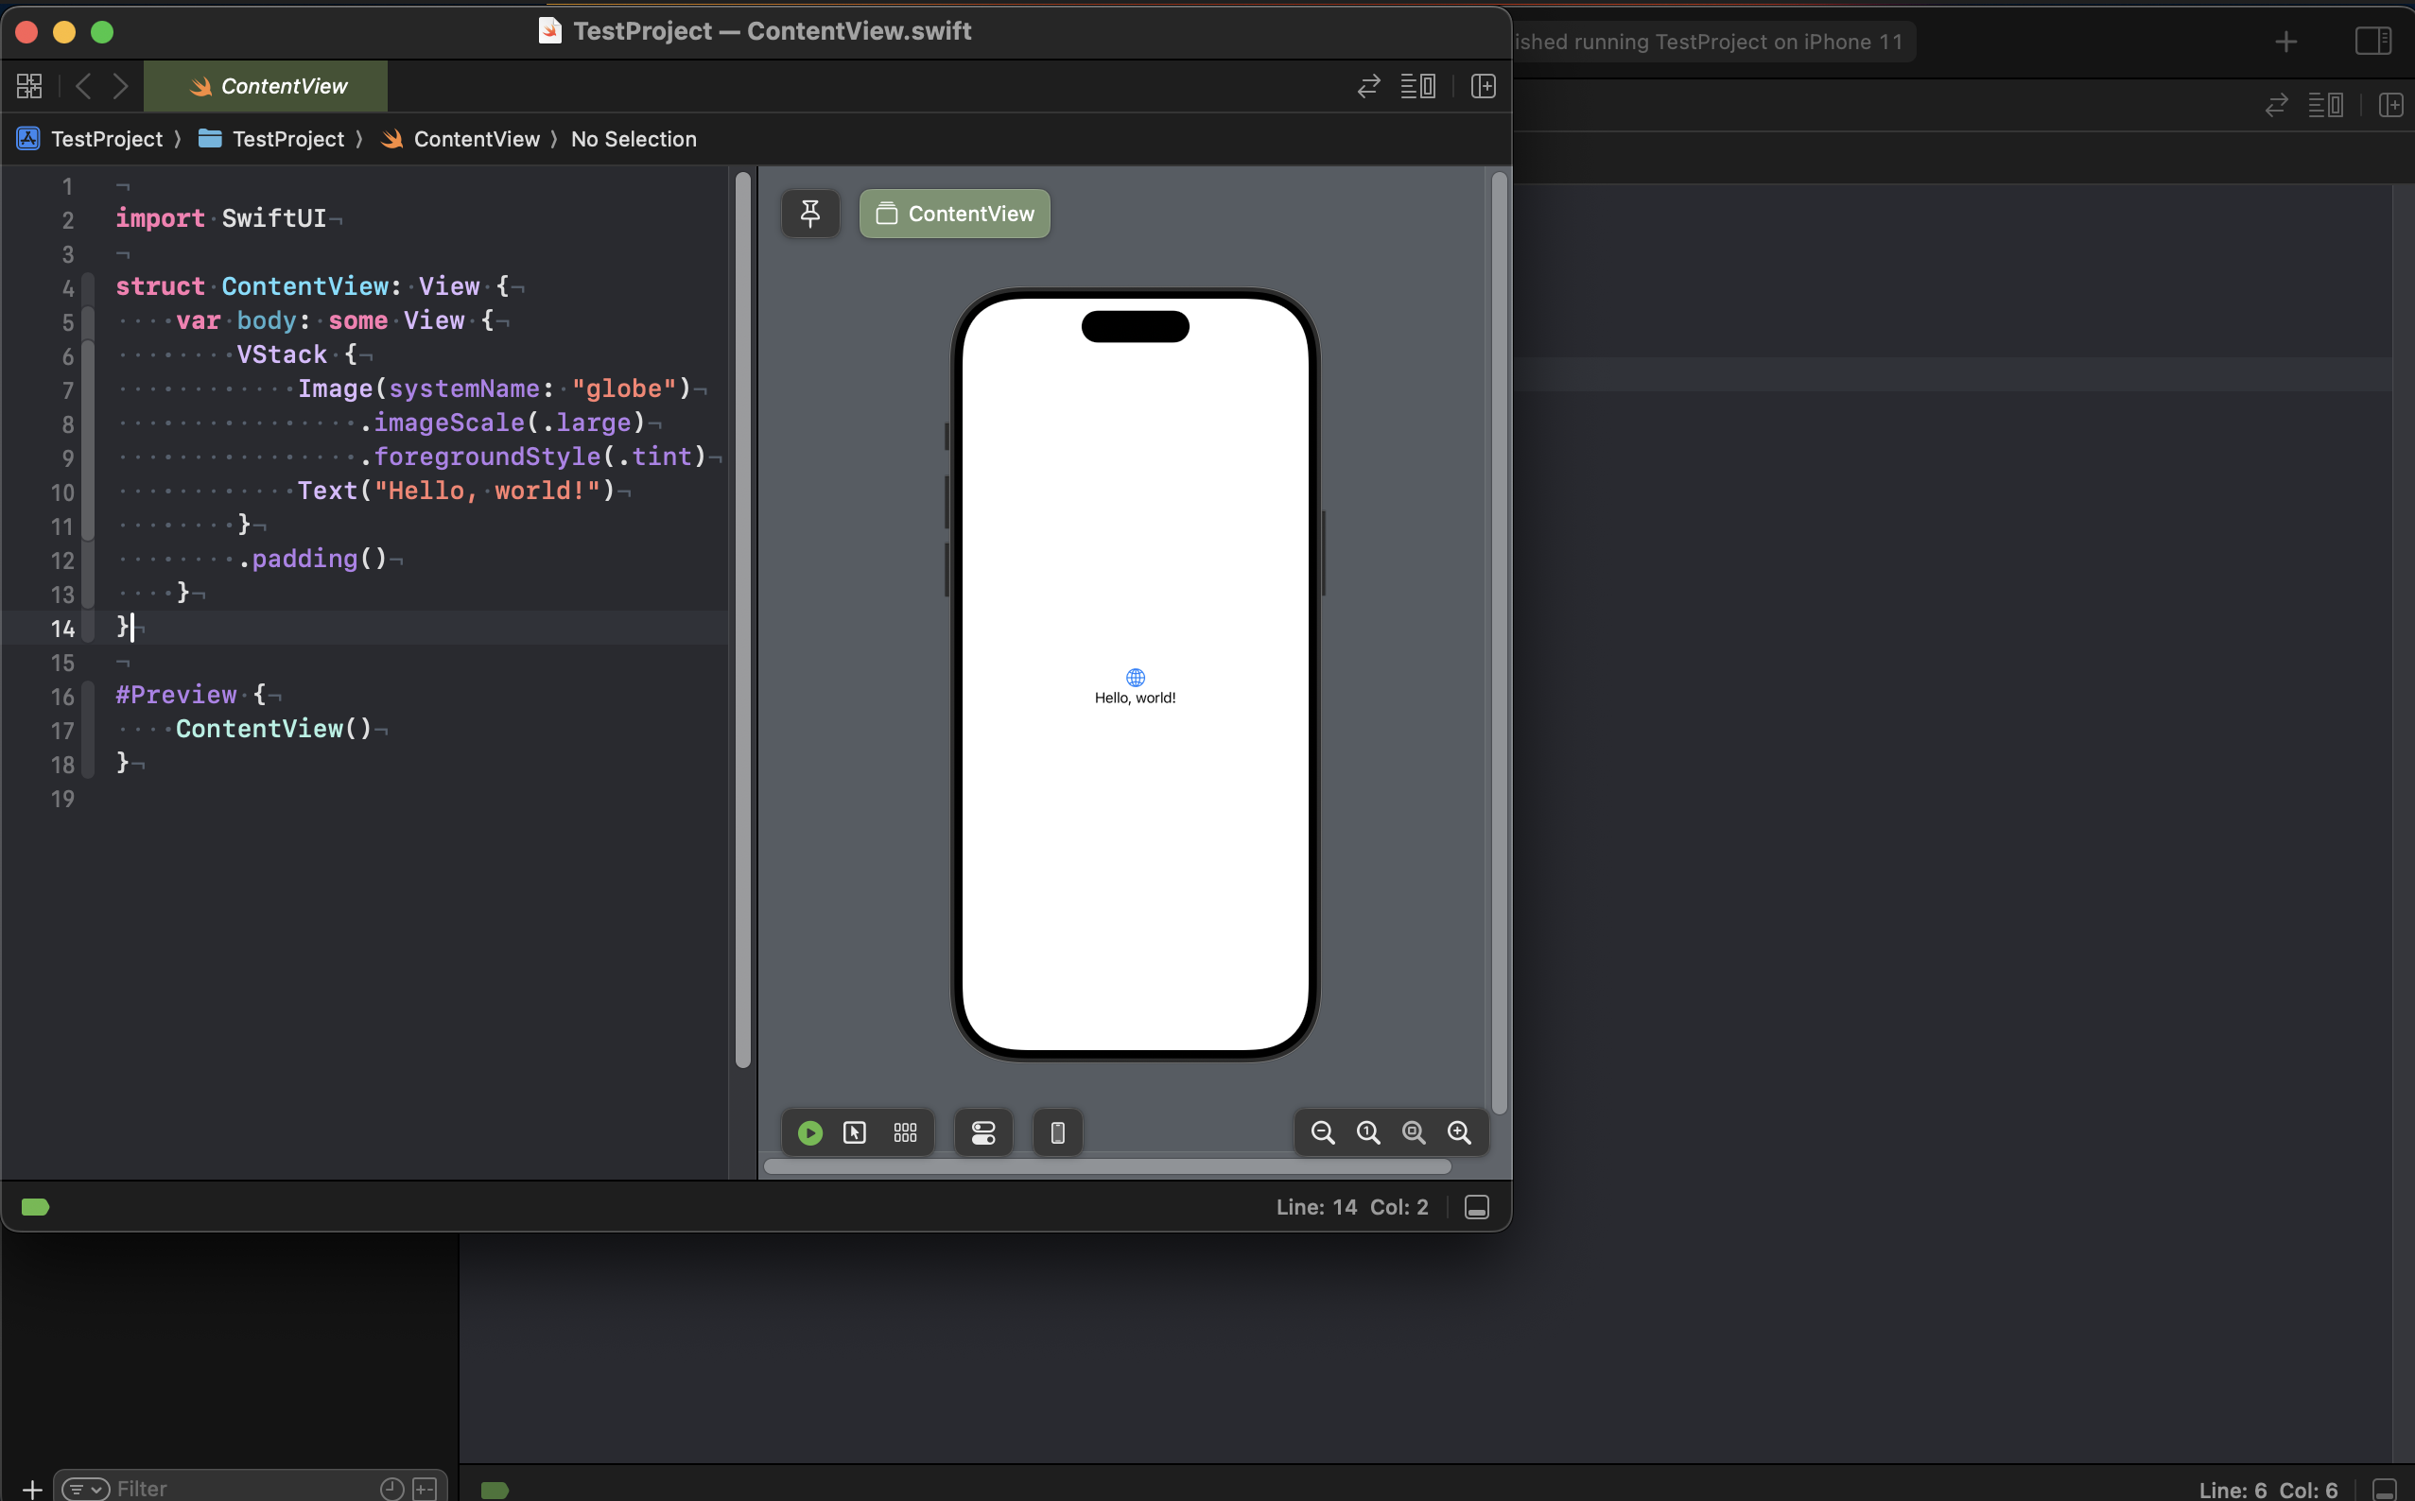
Task: Zoom in the preview canvas
Action: (1459, 1132)
